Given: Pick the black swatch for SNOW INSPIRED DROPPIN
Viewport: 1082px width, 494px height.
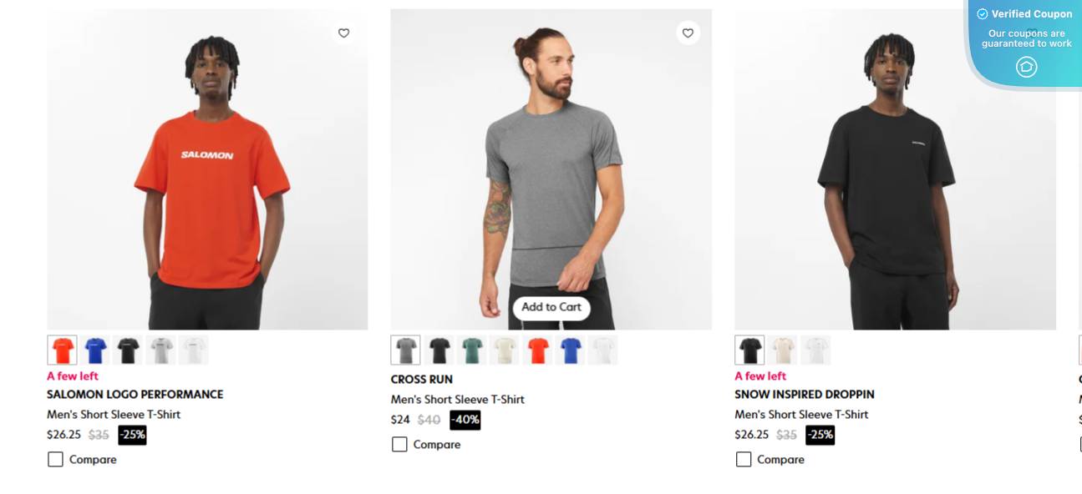Looking at the screenshot, I should (749, 350).
